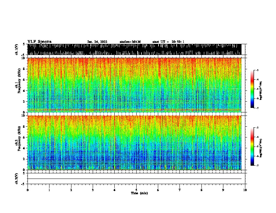Viewport: 276px width, 213px height.
Task: Click the "5" tick on the Time axis
Action: [136, 190]
